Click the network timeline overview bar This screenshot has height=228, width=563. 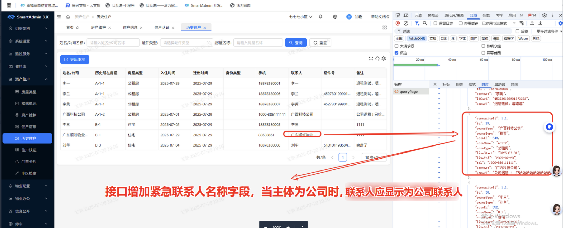(416, 65)
